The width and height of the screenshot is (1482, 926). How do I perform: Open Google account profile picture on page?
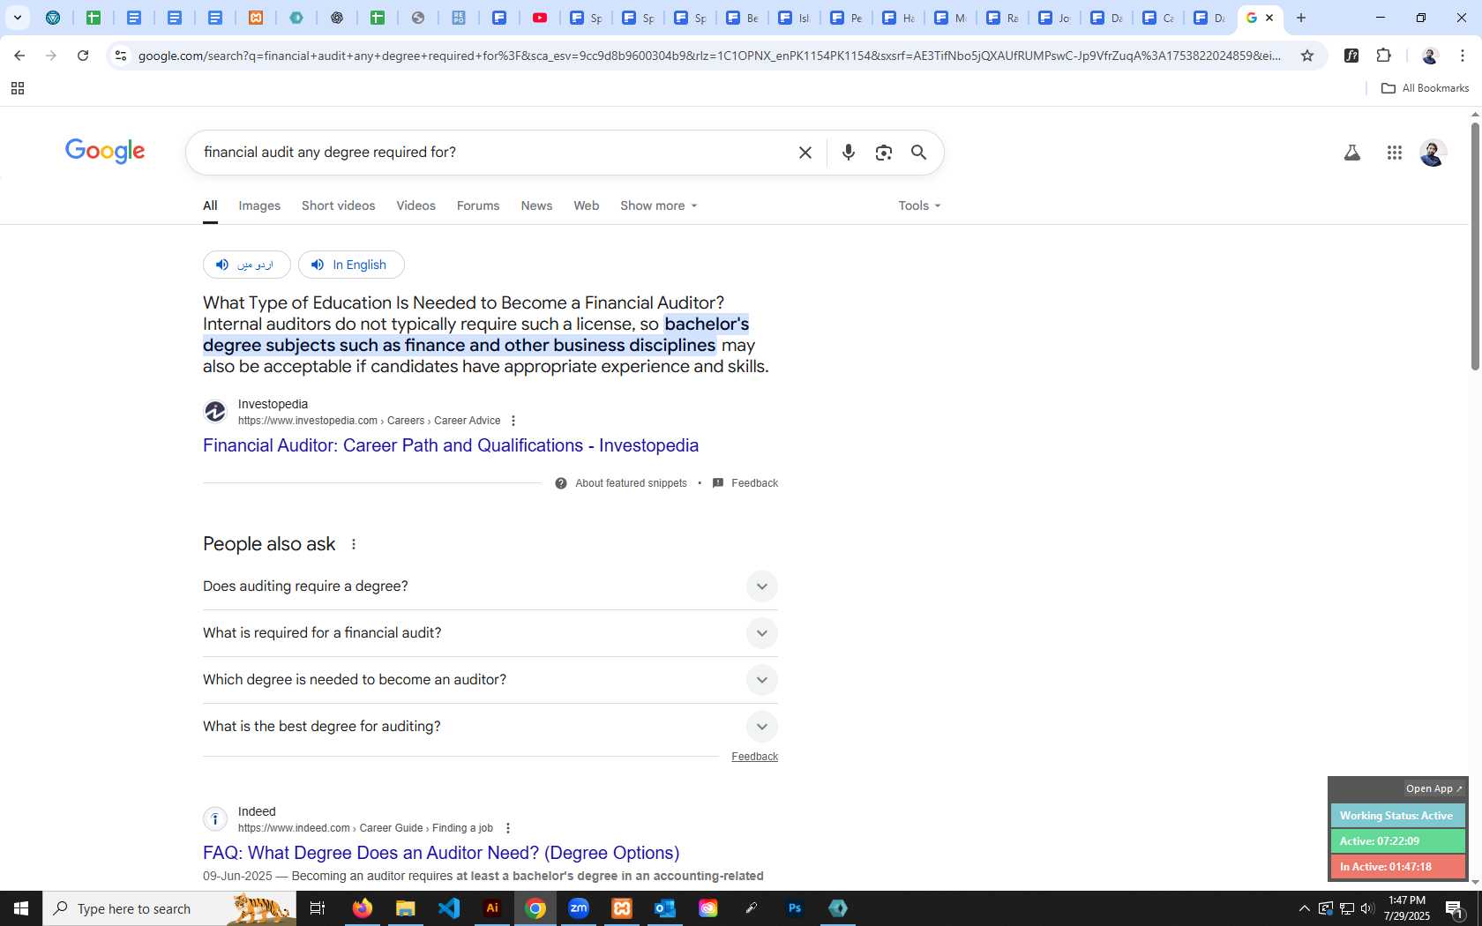[1433, 153]
